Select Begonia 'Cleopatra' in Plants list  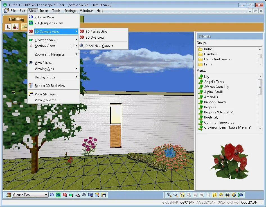click(218, 112)
